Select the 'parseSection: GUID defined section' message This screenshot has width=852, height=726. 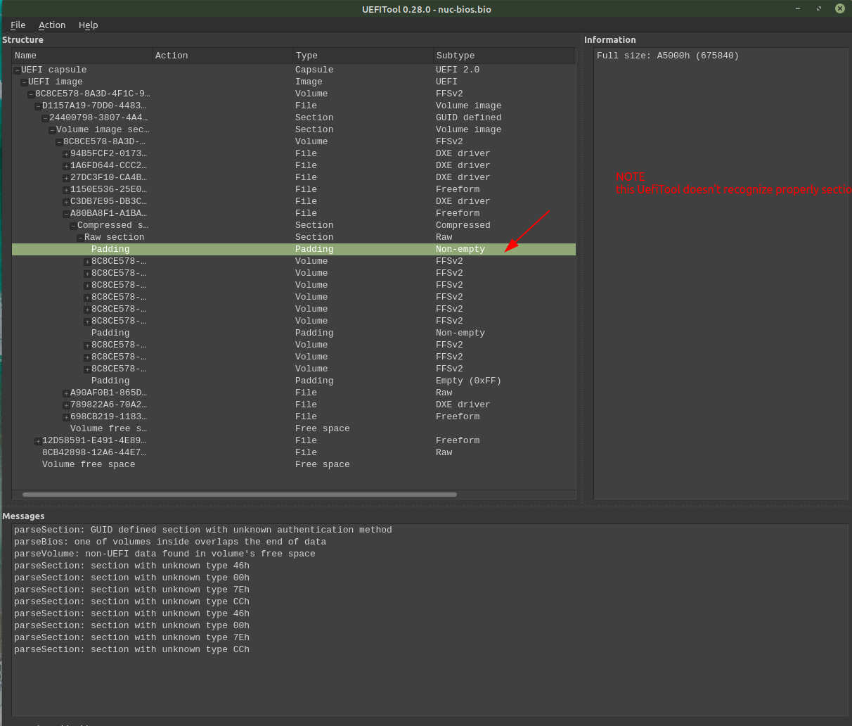203,530
